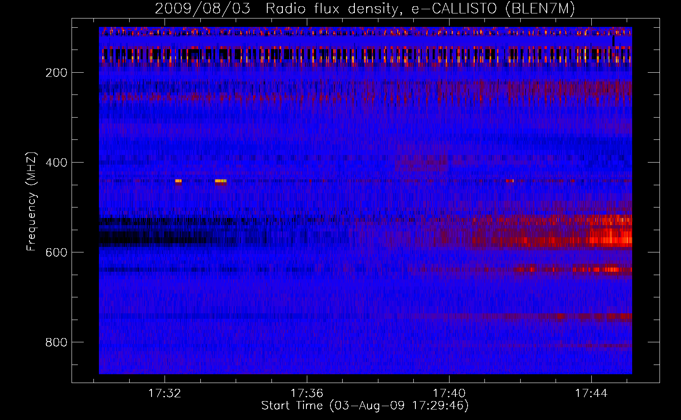Screen dimensions: 681x420
Task: Click the bright orange burst near 17:32 at 440 MHz
Action: (x=178, y=181)
